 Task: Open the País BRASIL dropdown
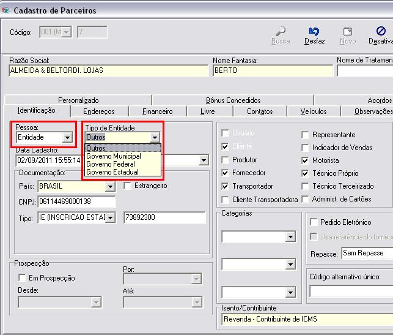click(x=110, y=187)
